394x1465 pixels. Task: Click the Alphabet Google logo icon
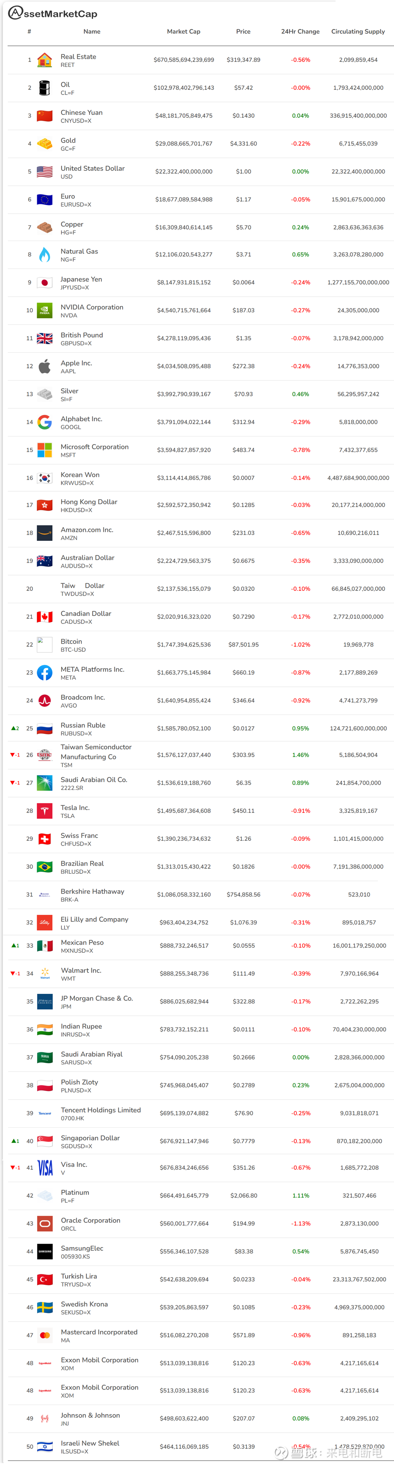coord(44,422)
